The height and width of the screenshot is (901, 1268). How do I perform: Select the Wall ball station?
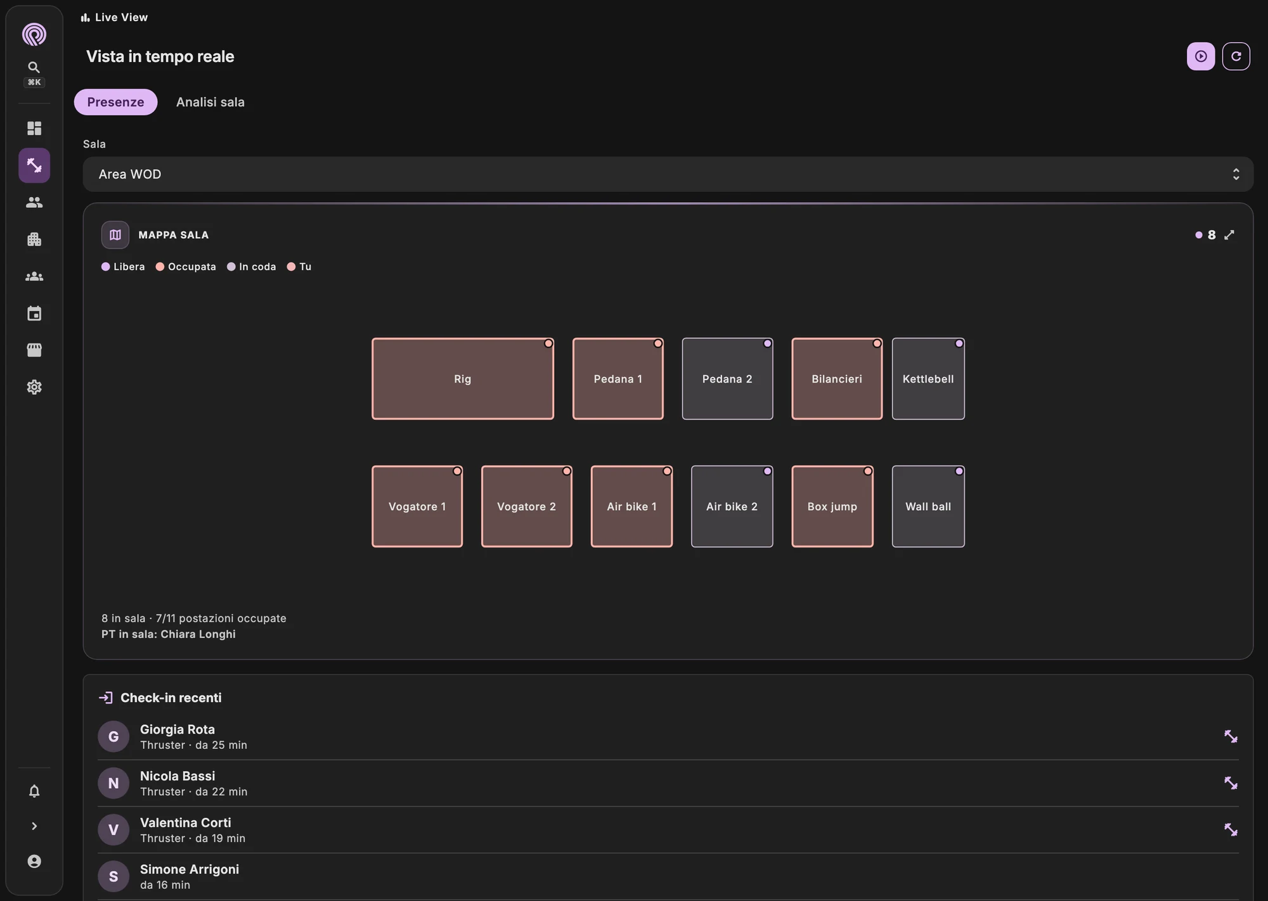coord(928,506)
